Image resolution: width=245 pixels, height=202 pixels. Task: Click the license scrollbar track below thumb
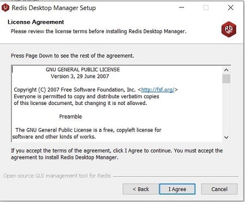pyautogui.click(x=226, y=109)
